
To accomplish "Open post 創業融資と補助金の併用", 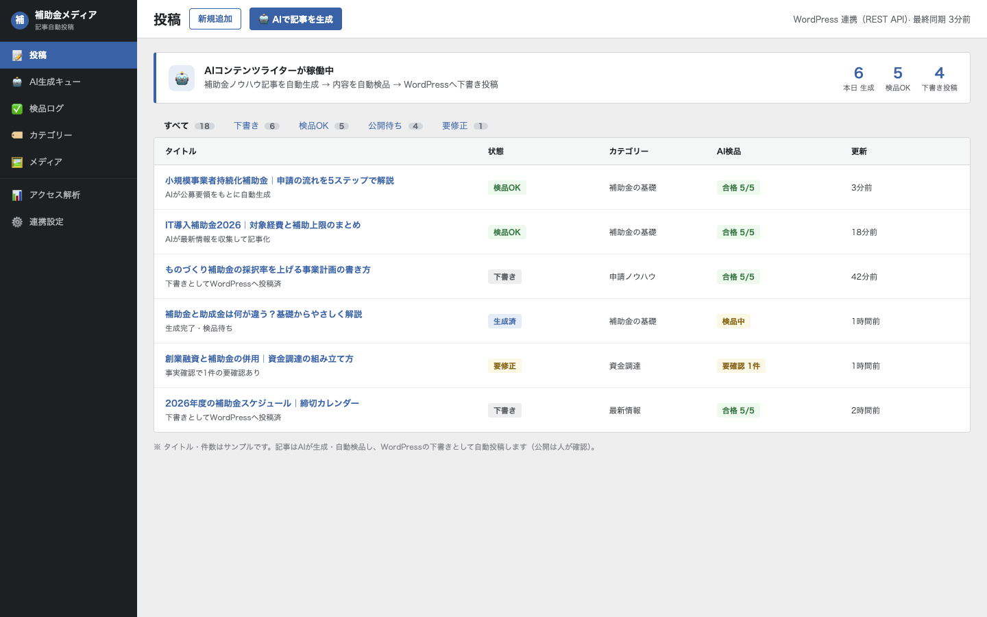I will tap(259, 359).
